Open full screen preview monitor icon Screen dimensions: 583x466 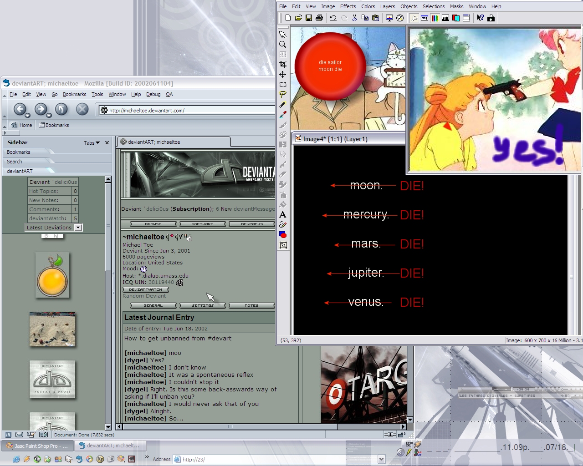click(389, 18)
